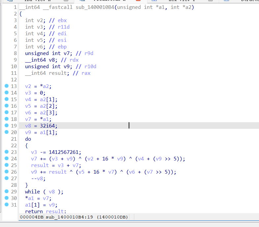
Task: Click the breakpoint dot beside line 15
Action: click(x=7, y=99)
